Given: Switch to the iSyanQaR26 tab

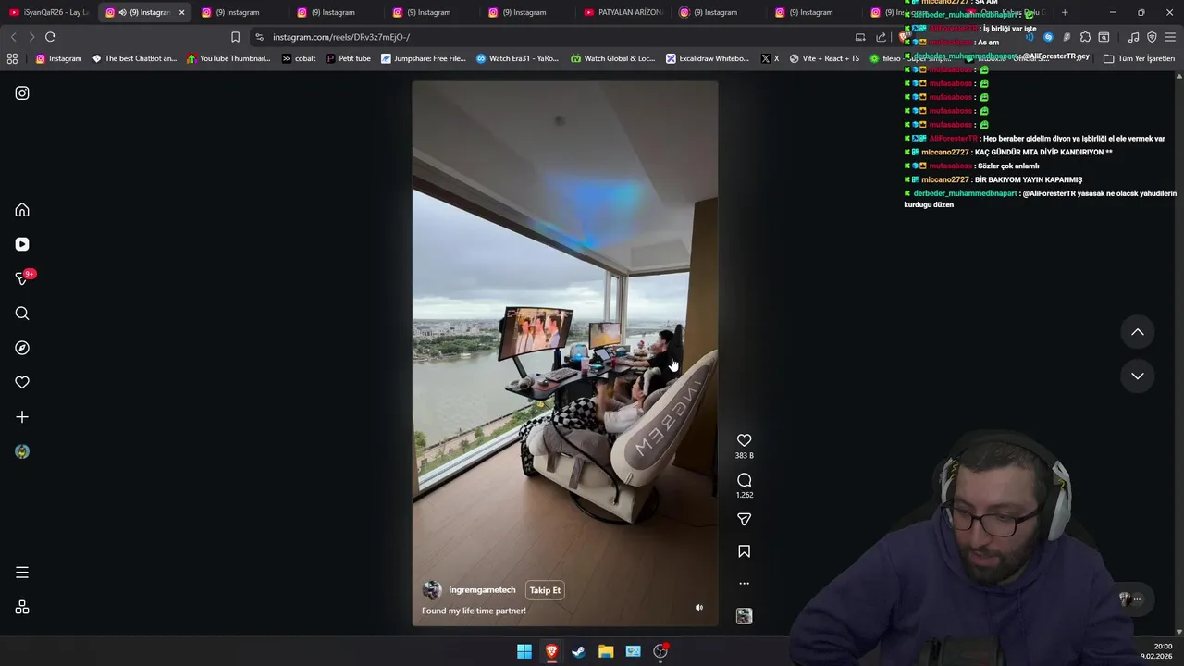Looking at the screenshot, I should pyautogui.click(x=48, y=12).
